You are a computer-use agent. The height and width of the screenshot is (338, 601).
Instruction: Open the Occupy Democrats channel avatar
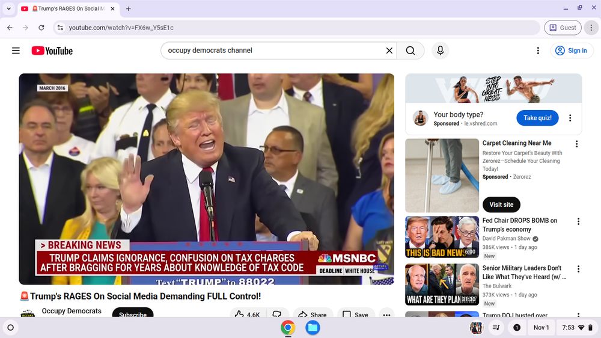click(28, 313)
